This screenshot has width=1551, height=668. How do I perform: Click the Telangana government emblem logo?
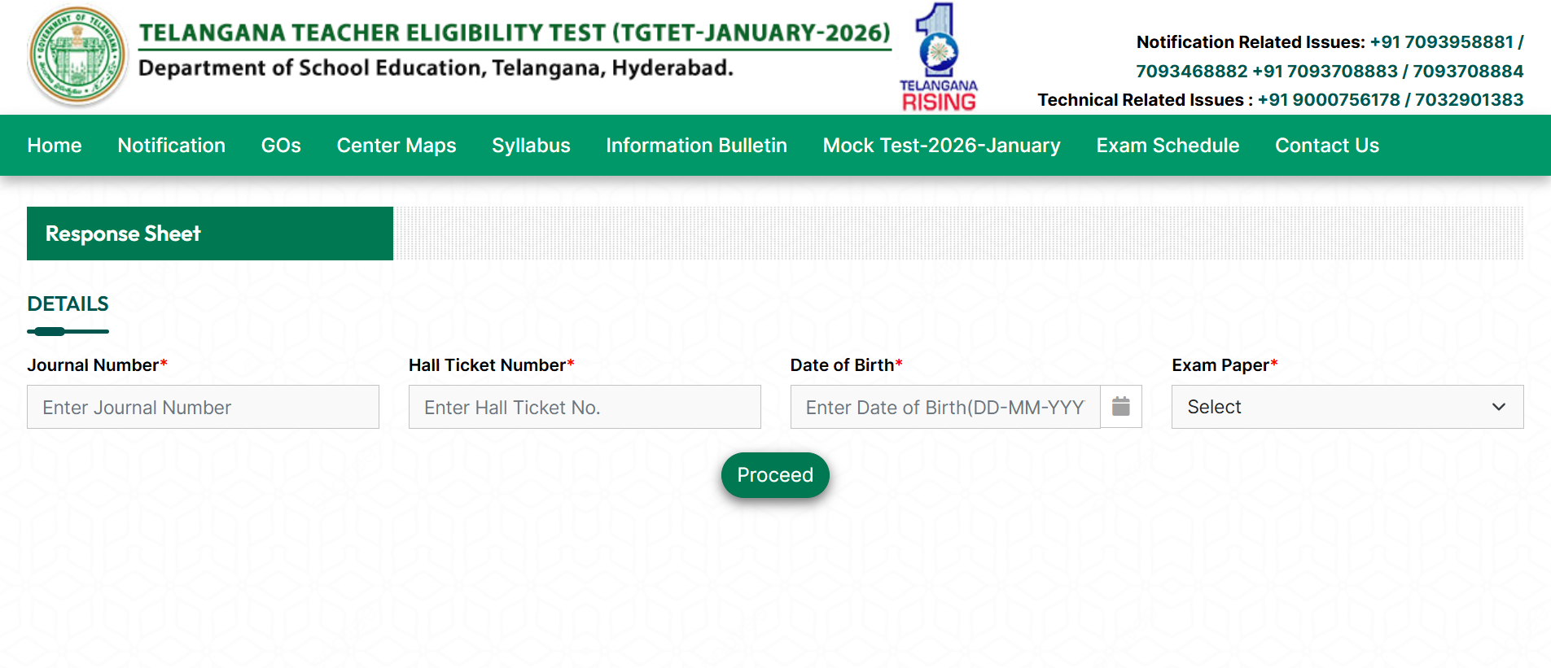tap(77, 56)
